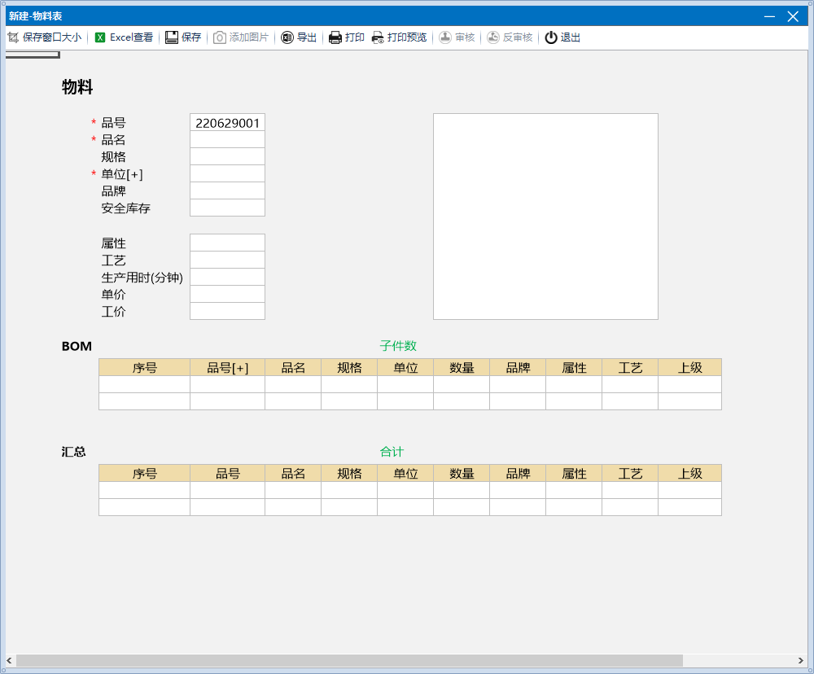The width and height of the screenshot is (814, 674).
Task: Click the 安全库存 input field
Action: coord(227,208)
